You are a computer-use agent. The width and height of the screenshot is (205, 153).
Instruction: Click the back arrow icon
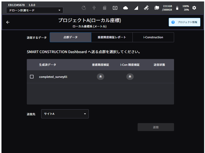[8, 22]
